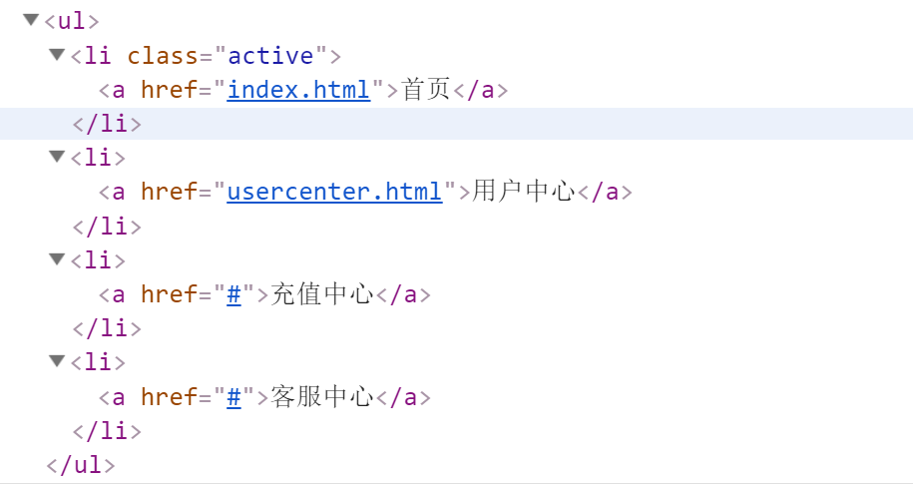Screen dimensions: 913x484
Task: Open the index.html link
Action: click(298, 90)
